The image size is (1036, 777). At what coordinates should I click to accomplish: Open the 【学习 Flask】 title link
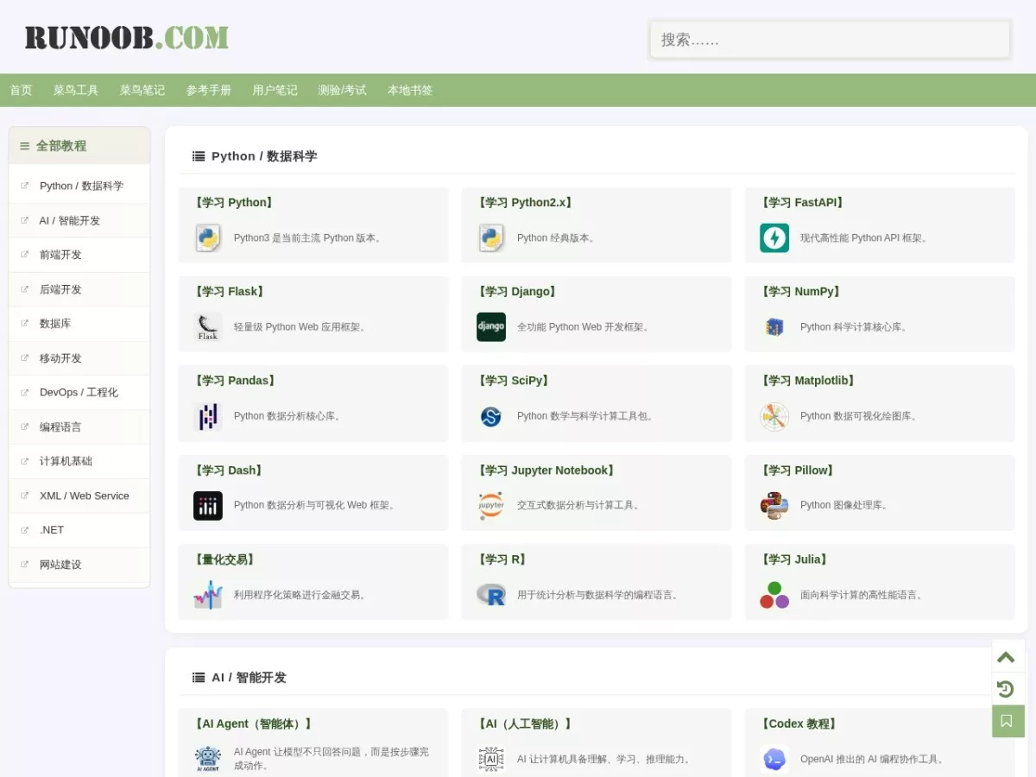pyautogui.click(x=230, y=292)
